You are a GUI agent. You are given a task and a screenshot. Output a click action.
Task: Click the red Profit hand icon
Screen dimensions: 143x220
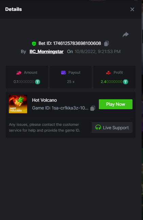click(108, 72)
